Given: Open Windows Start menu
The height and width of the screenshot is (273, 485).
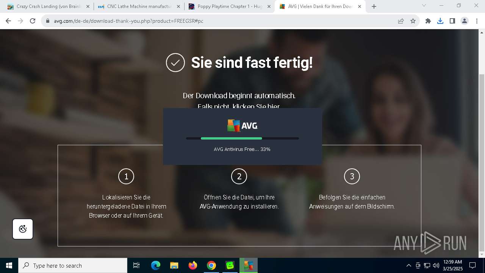Looking at the screenshot, I should pyautogui.click(x=9, y=265).
